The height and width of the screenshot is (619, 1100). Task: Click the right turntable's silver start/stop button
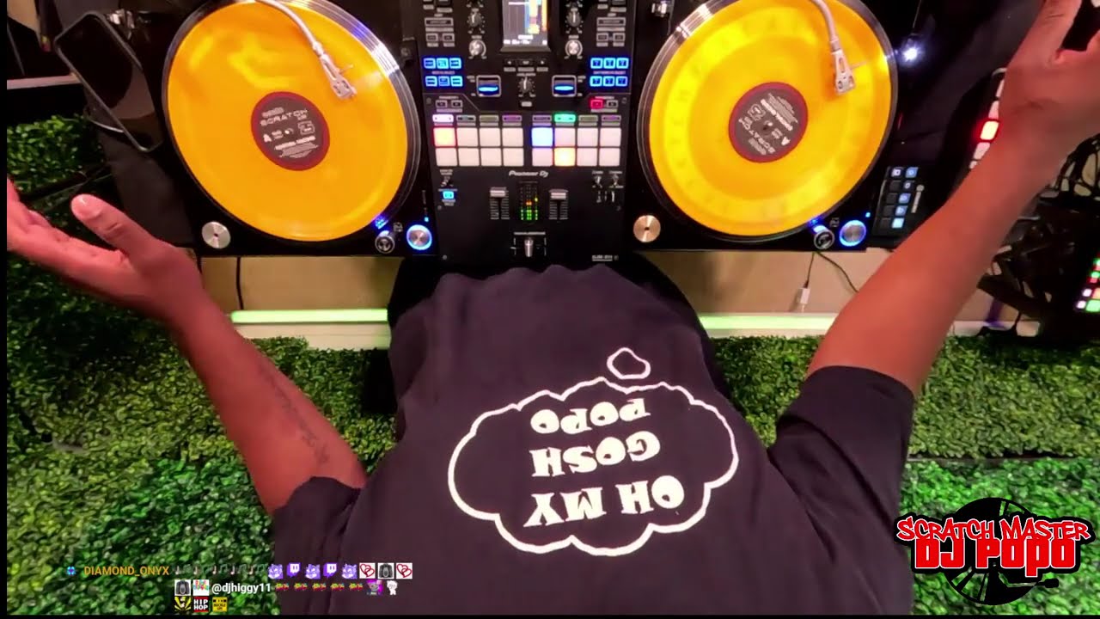647,229
